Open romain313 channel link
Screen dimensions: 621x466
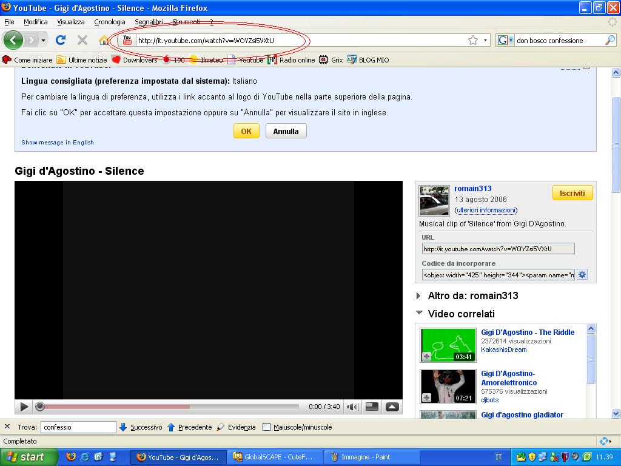pyautogui.click(x=473, y=189)
